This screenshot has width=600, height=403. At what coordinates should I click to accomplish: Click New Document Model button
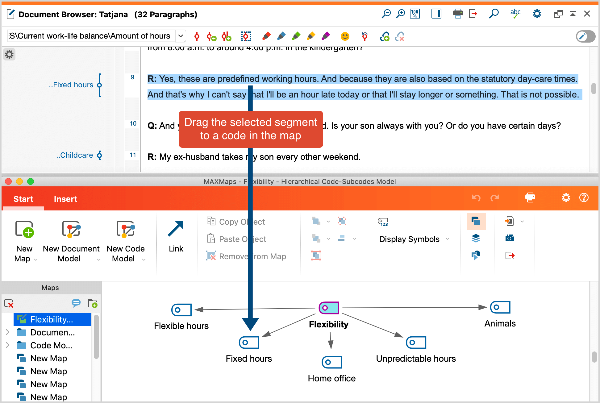pyautogui.click(x=71, y=241)
